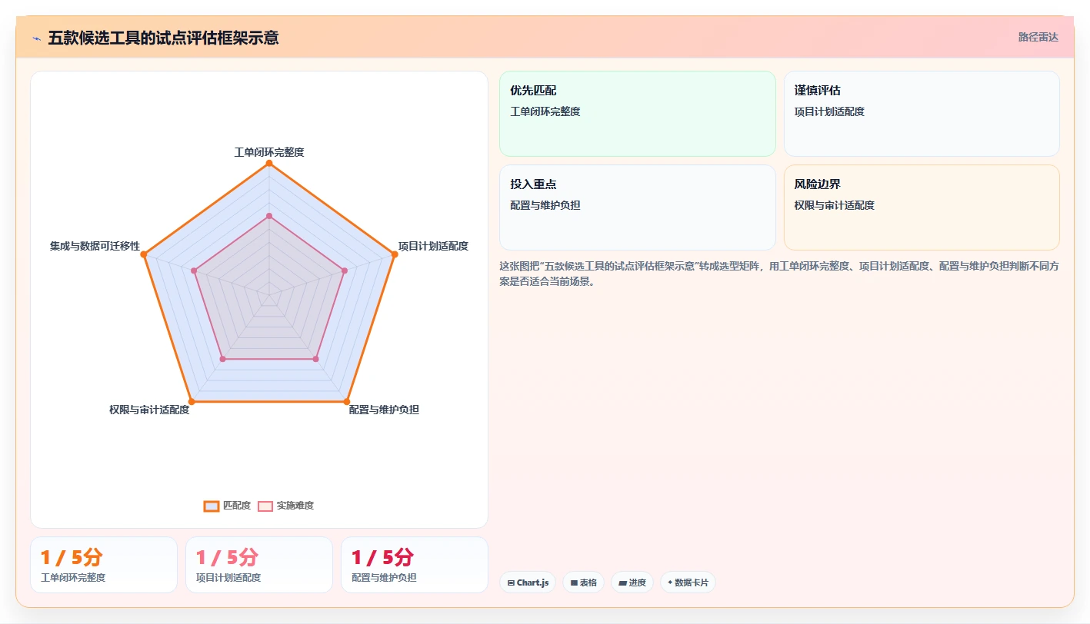Click the diamond icon in the 数据卡片 tag

tap(670, 583)
